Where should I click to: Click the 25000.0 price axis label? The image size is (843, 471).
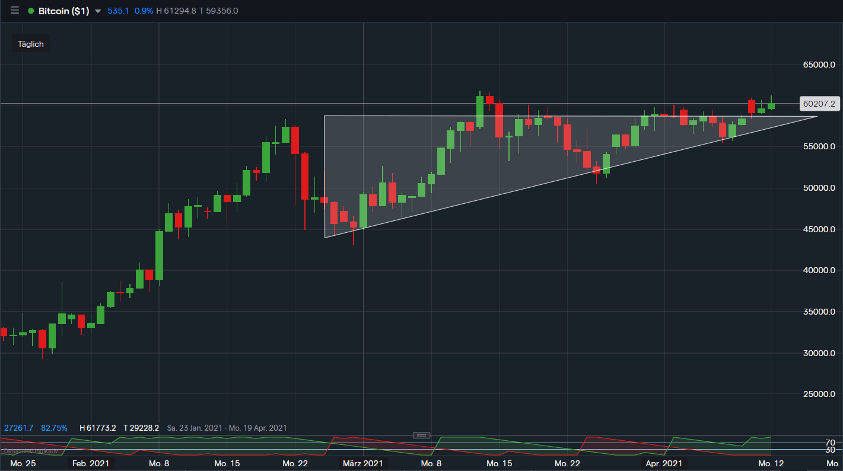pos(819,394)
